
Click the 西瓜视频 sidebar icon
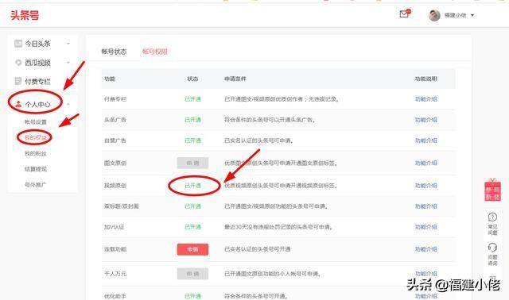pos(18,62)
